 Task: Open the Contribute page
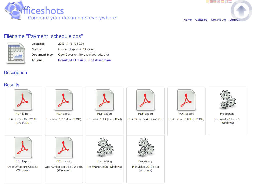click(218, 20)
